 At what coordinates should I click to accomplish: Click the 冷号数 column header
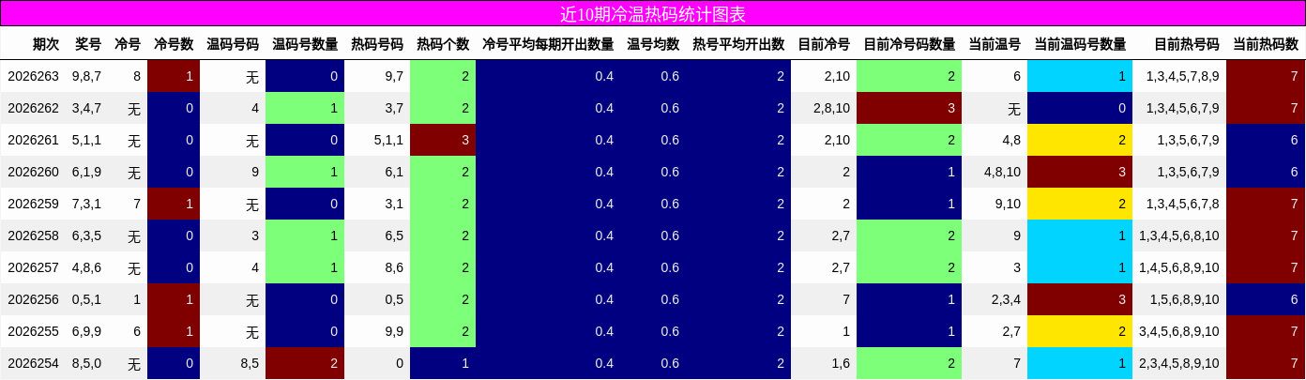pos(174,44)
